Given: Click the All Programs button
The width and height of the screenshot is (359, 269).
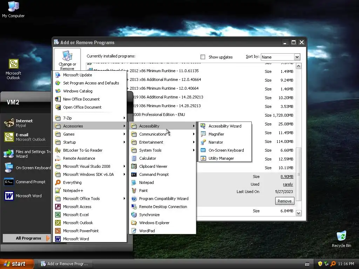Looking at the screenshot, I should point(26,238).
